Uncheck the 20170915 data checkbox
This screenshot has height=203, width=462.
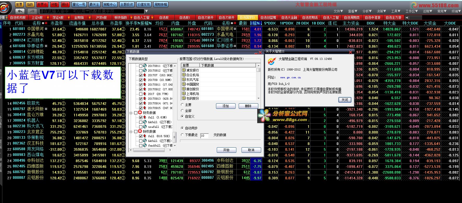pos(141,108)
